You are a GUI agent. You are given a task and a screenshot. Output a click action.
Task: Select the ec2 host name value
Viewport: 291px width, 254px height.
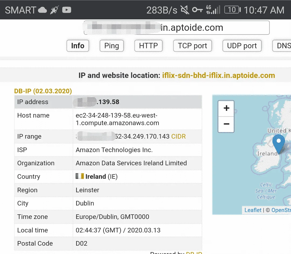click(x=117, y=119)
